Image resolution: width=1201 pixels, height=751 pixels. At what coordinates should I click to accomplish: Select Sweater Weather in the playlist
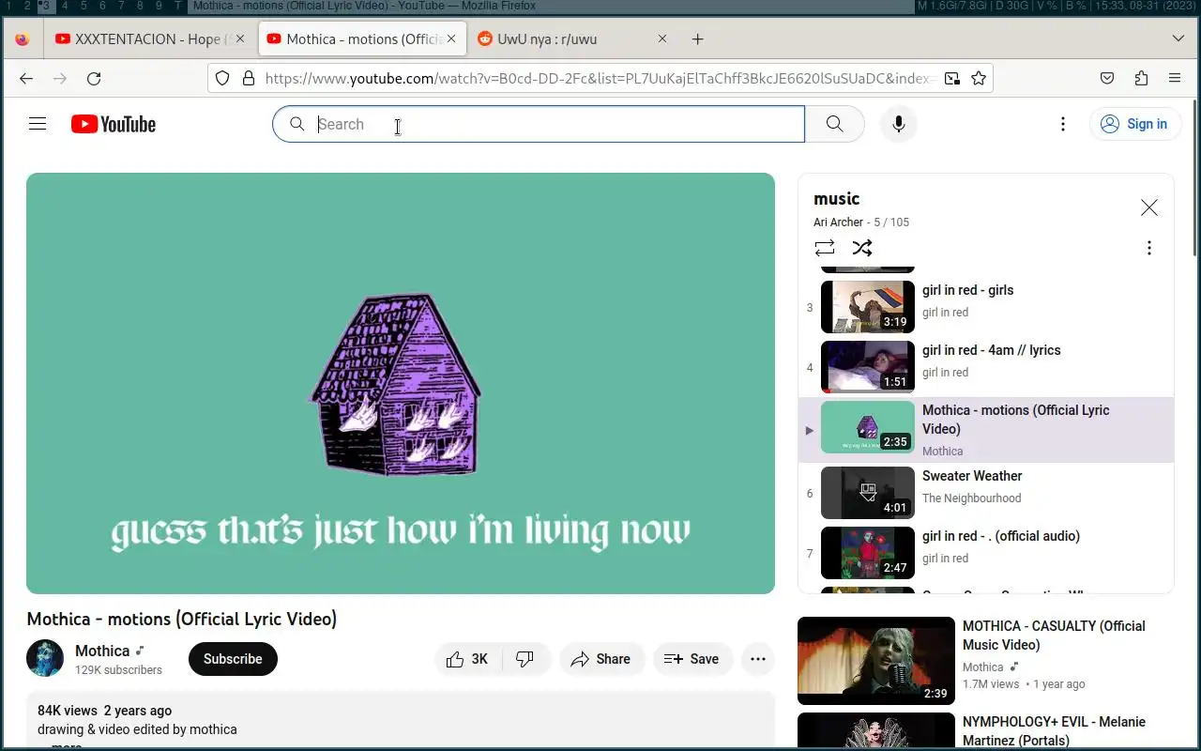[985, 493]
